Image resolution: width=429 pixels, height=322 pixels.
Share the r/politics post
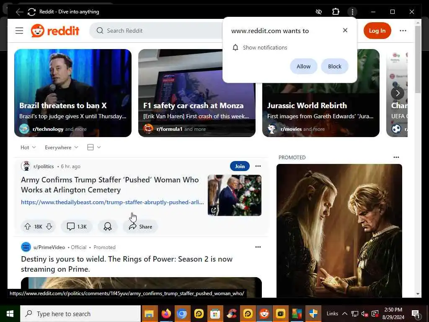coord(140,226)
